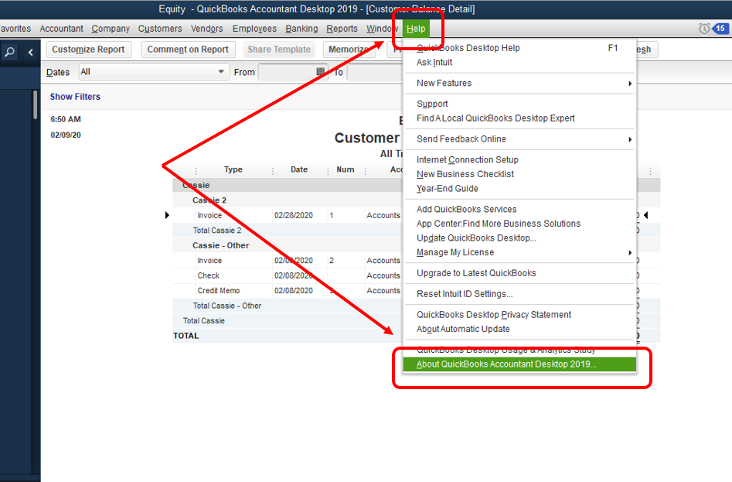Collapse the left sidebar with arrow icon
The image size is (732, 482).
[x=30, y=52]
